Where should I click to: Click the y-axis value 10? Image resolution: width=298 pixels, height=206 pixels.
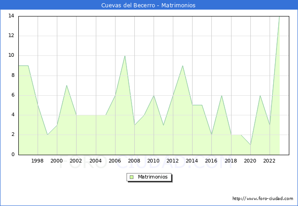pyautogui.click(x=11, y=55)
